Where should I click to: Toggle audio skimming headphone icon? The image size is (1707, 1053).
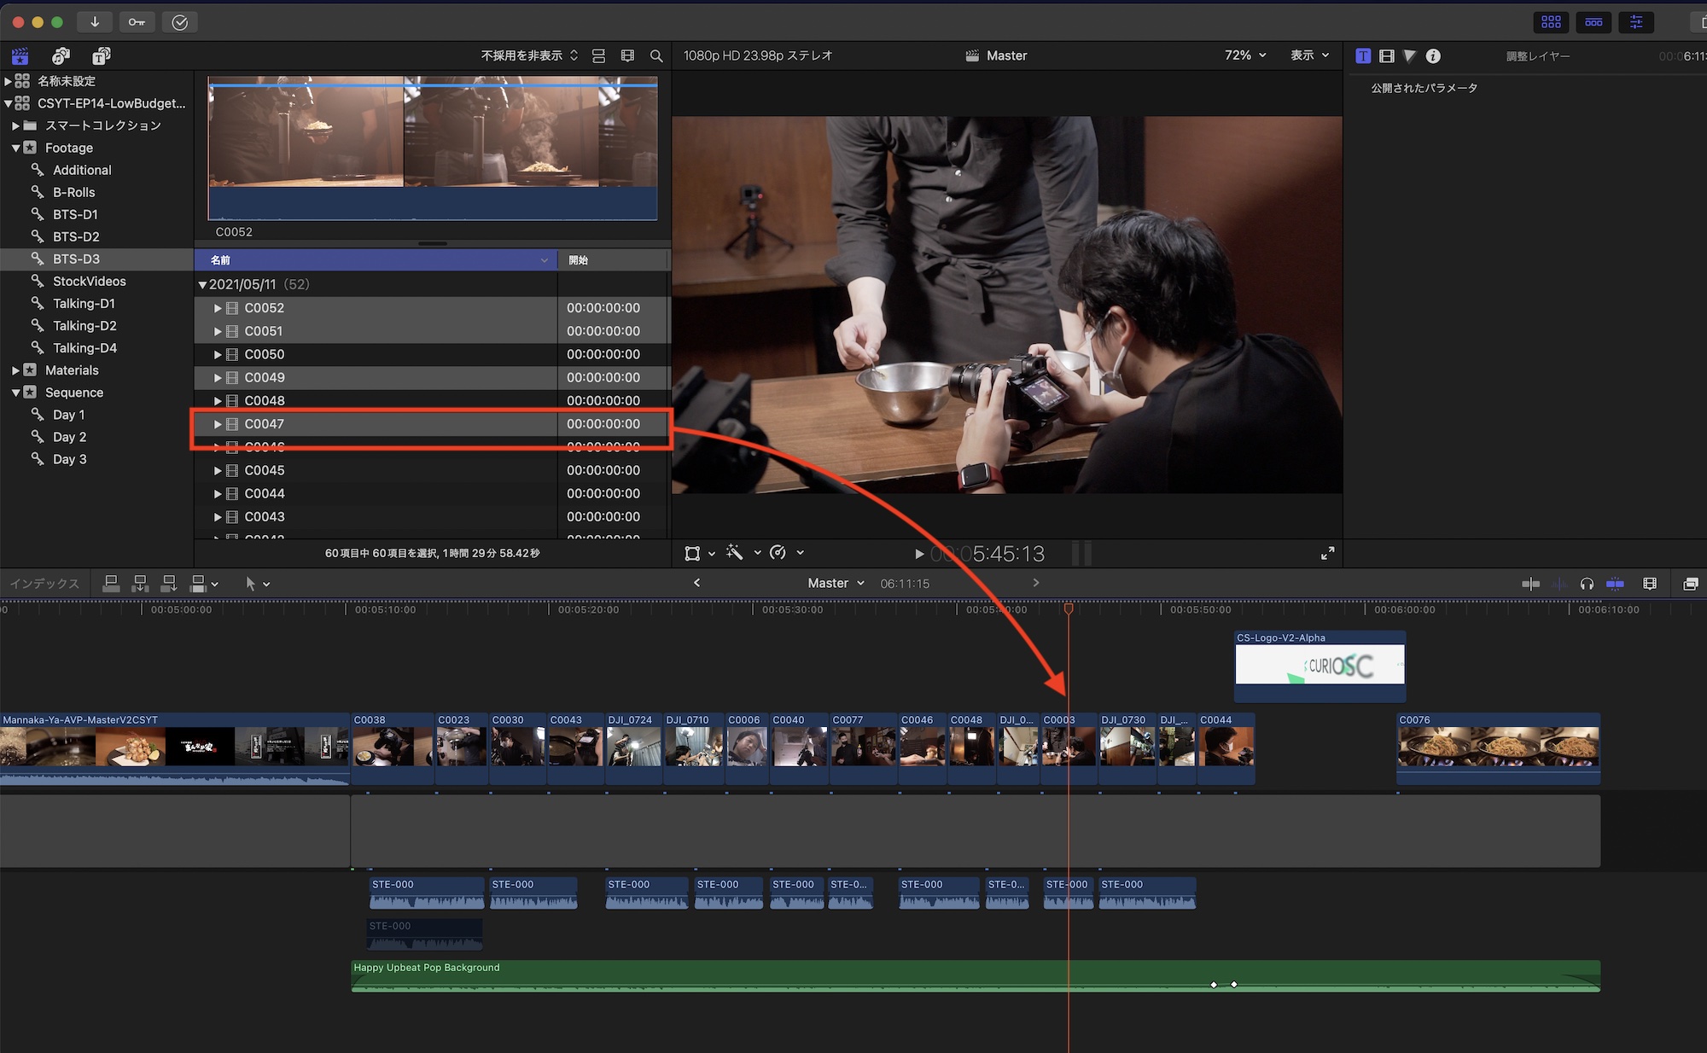pyautogui.click(x=1587, y=584)
